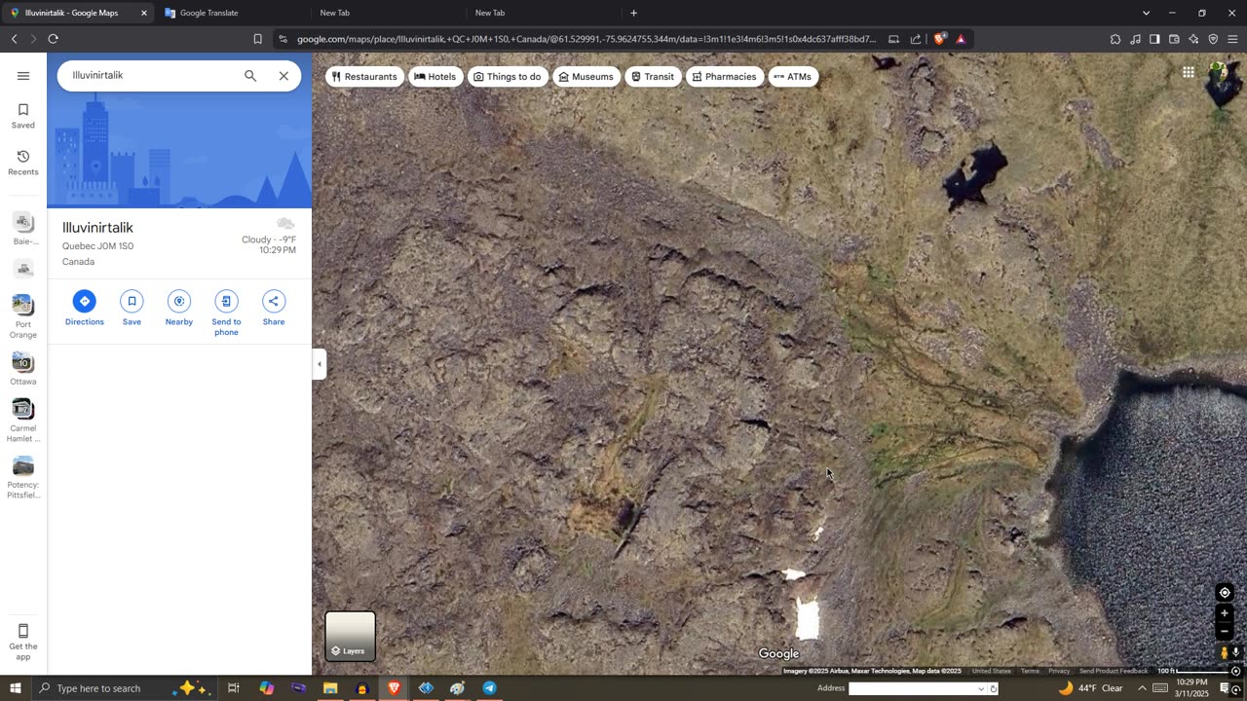
Task: Open File Explorer from the taskbar
Action: point(330,688)
